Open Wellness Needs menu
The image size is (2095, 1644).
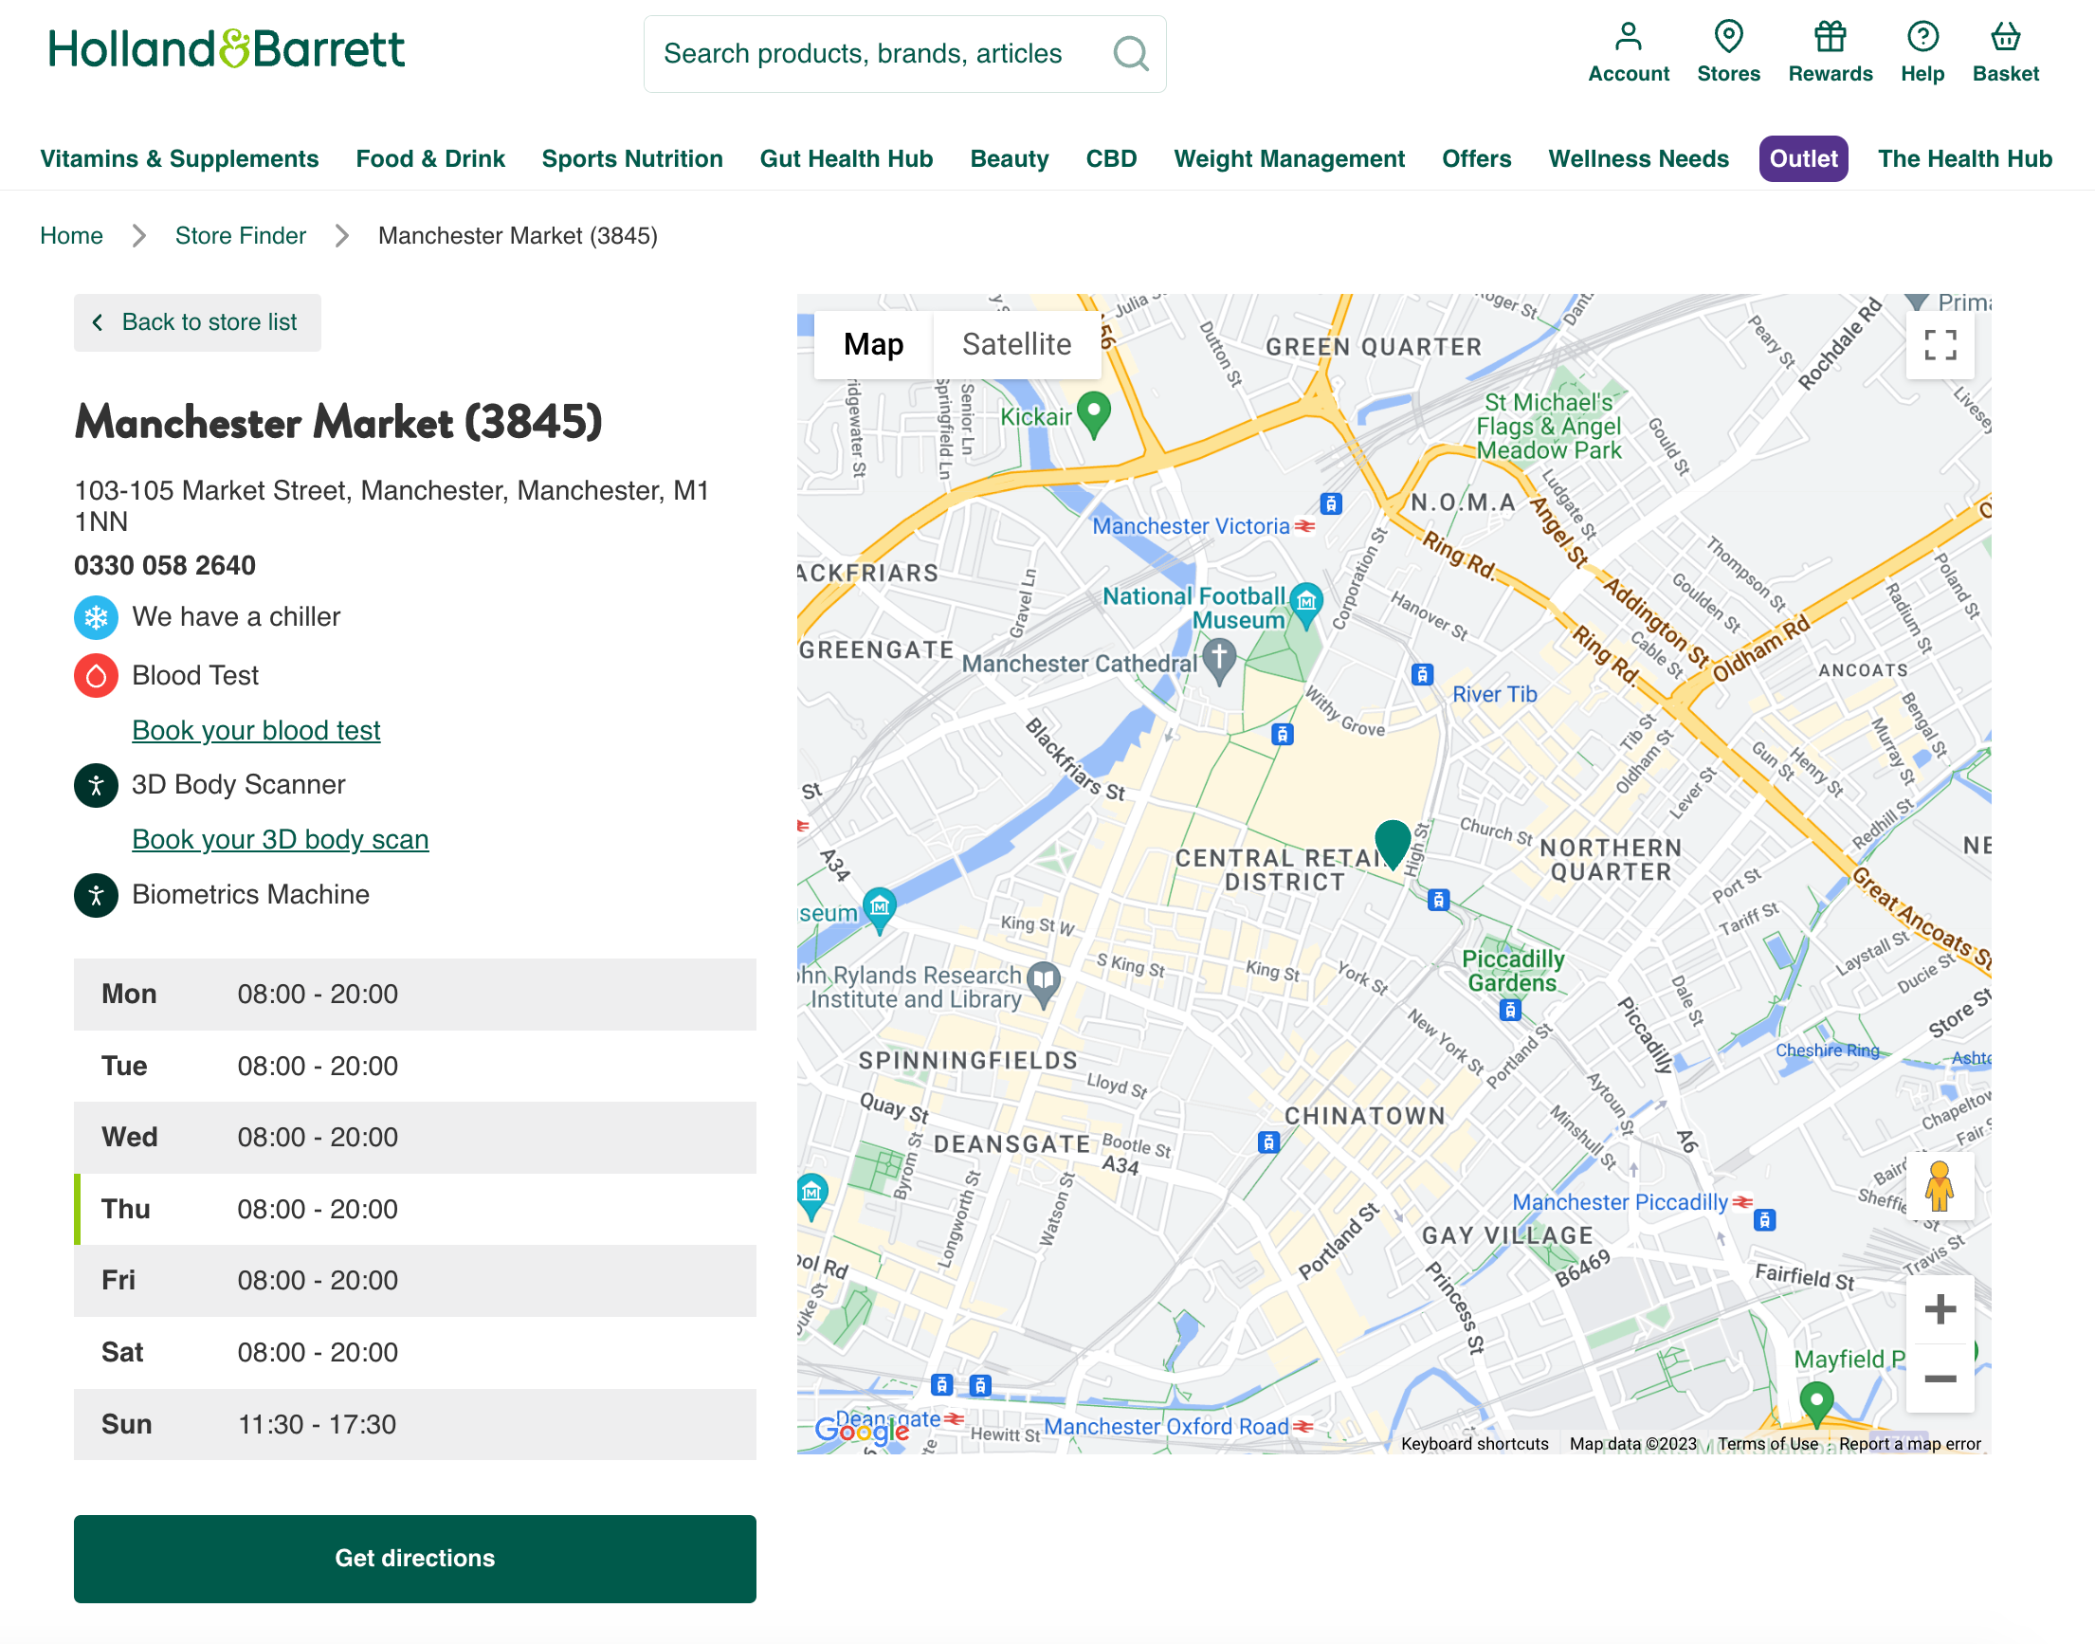pyautogui.click(x=1638, y=159)
